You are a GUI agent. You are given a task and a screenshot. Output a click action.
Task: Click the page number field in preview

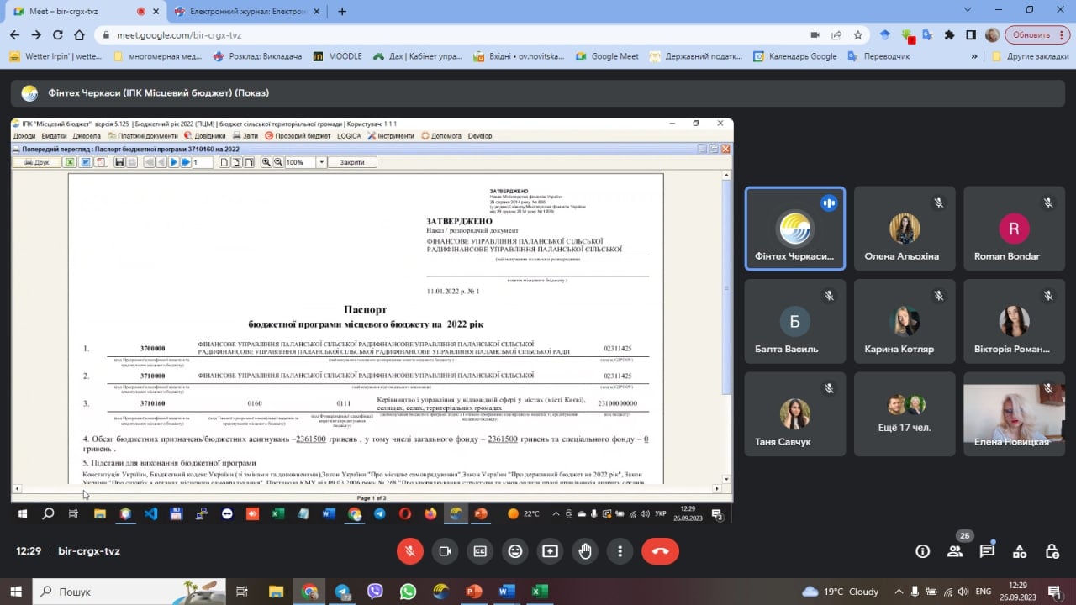click(x=203, y=162)
